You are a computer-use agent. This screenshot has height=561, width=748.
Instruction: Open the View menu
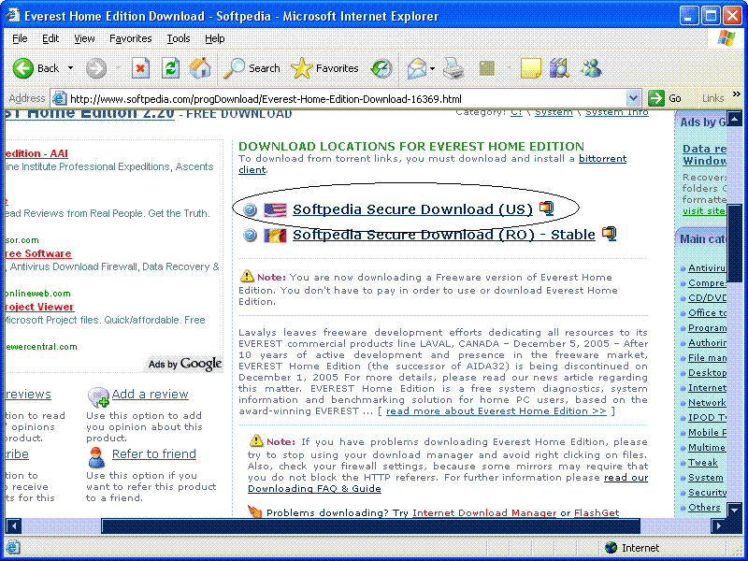[x=84, y=38]
